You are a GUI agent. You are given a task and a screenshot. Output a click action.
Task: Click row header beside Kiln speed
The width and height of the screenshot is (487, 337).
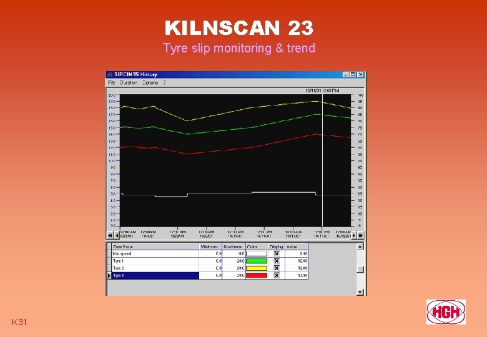pyautogui.click(x=109, y=253)
